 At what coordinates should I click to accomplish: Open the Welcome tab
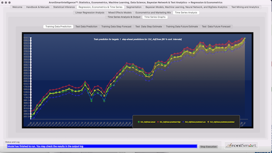pyautogui.click(x=17, y=7)
